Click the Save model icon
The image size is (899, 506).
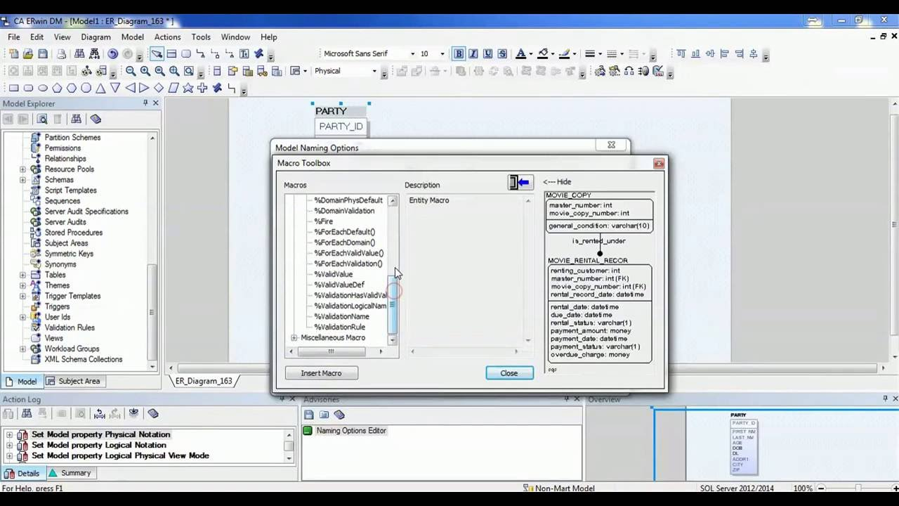click(x=41, y=53)
